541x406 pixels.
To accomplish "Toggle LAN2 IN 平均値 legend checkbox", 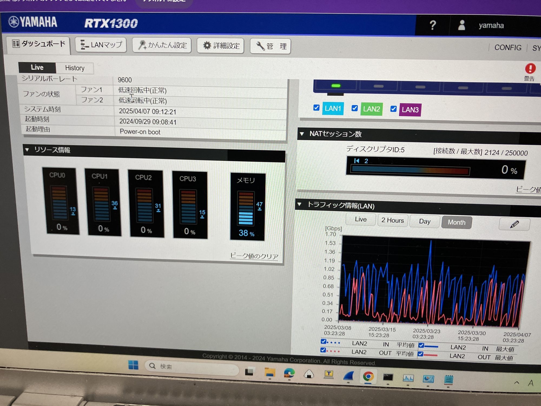I will (x=324, y=341).
